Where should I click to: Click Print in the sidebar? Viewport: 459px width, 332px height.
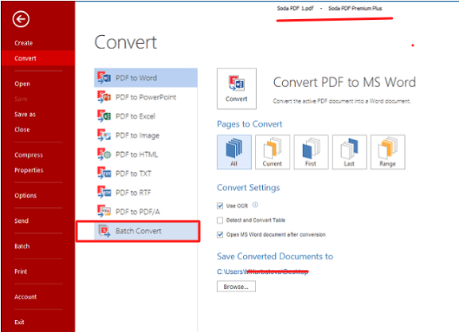click(21, 271)
